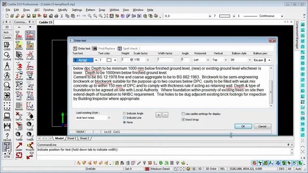
Task: Toggle the Word Wrap checkbox
Action: 183,120
